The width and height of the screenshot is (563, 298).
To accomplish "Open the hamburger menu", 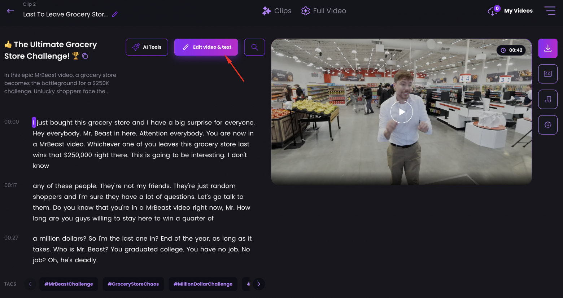I will 550,11.
